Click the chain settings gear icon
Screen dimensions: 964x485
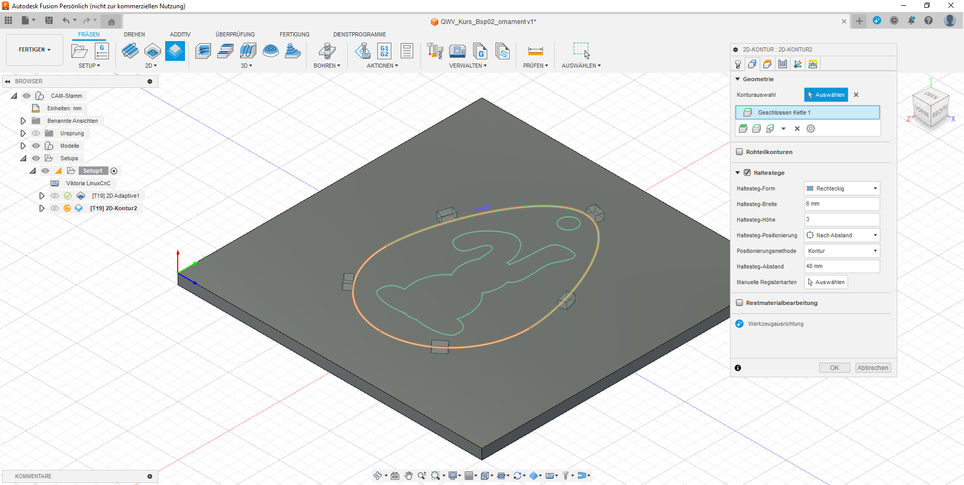click(811, 129)
